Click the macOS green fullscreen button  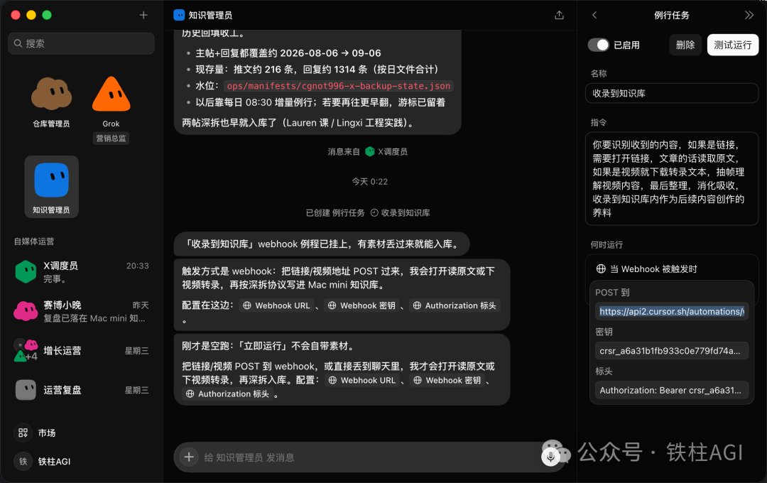coord(47,15)
